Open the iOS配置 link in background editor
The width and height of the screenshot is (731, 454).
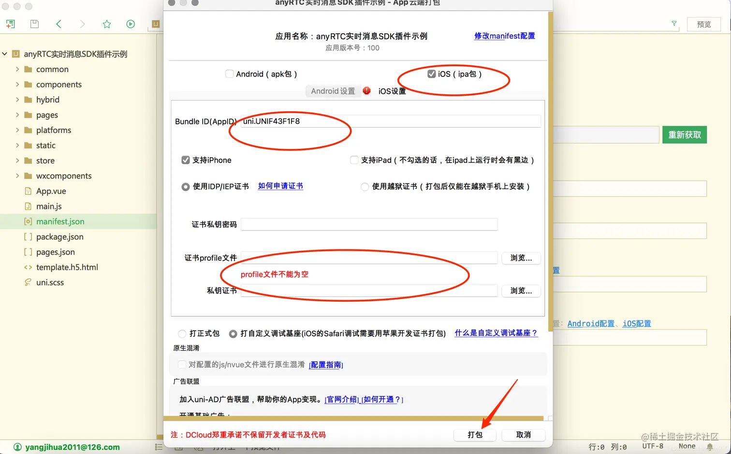637,323
